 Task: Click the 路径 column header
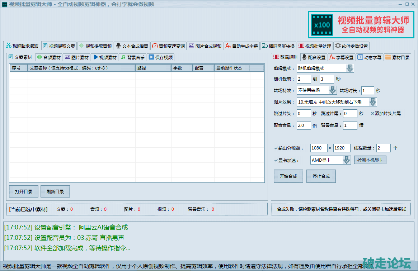tap(153, 68)
